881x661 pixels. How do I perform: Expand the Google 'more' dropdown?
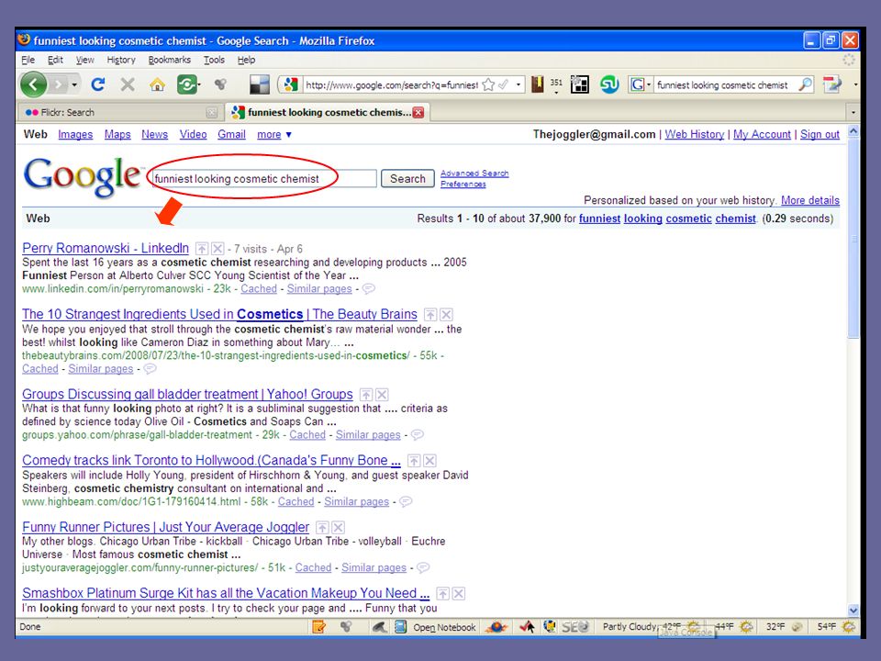click(x=273, y=134)
